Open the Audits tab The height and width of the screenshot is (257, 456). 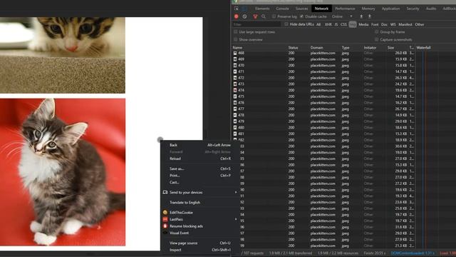(430, 9)
